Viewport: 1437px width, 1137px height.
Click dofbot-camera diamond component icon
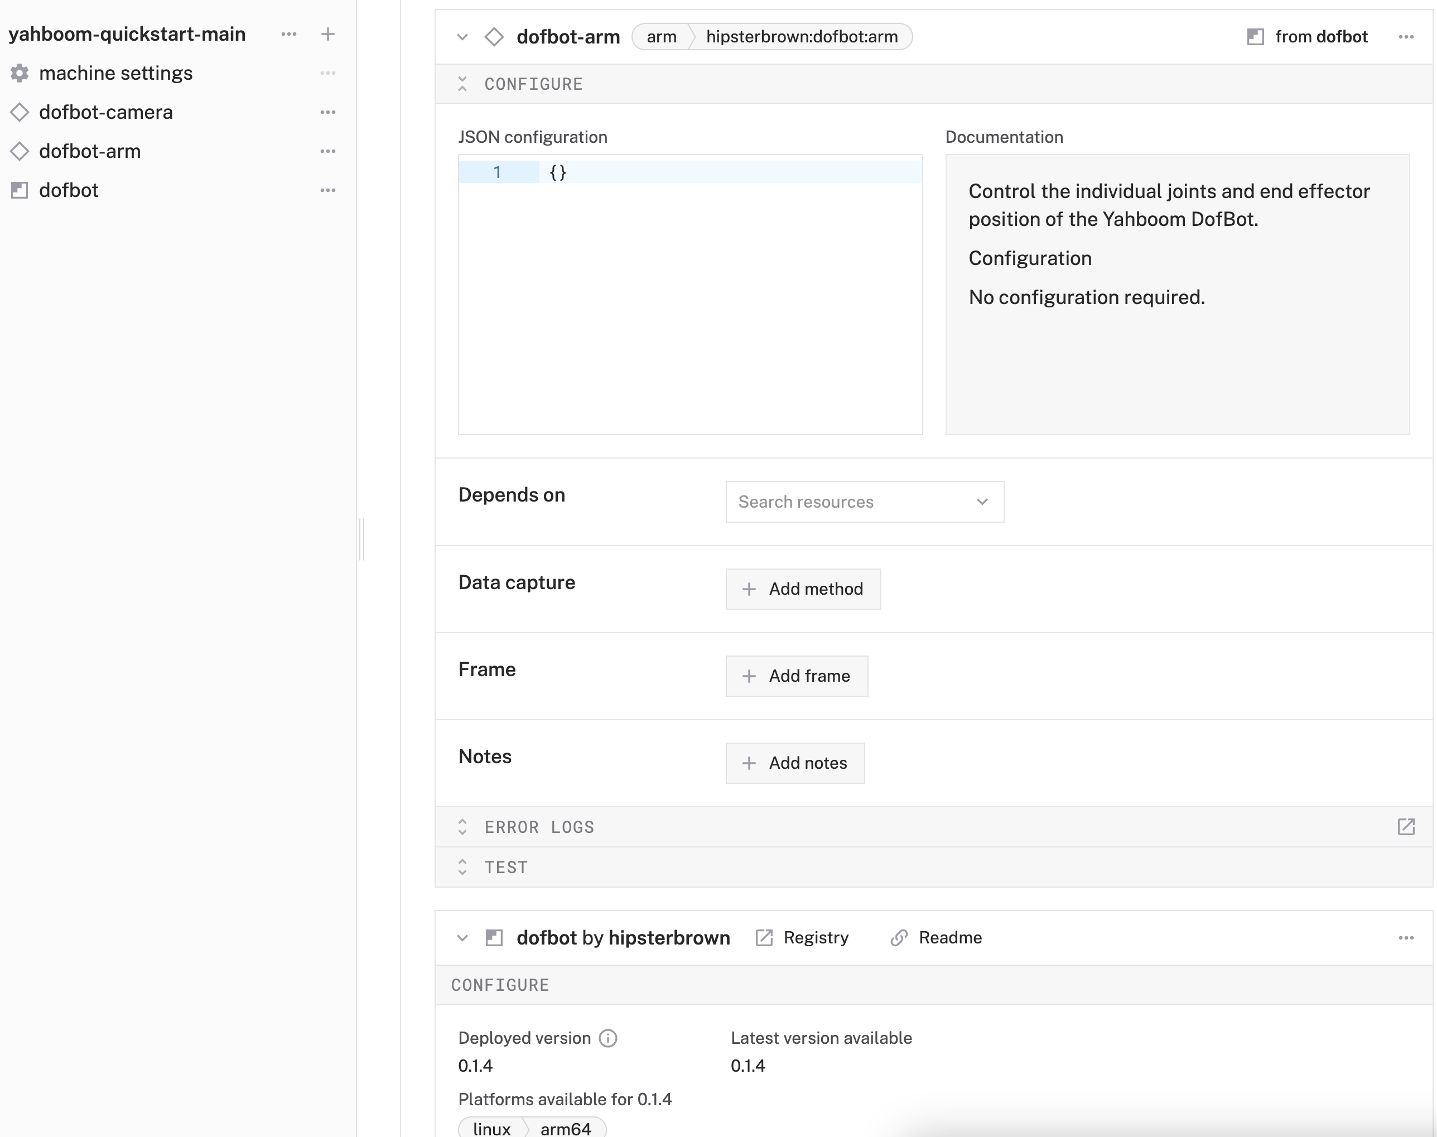click(20, 112)
